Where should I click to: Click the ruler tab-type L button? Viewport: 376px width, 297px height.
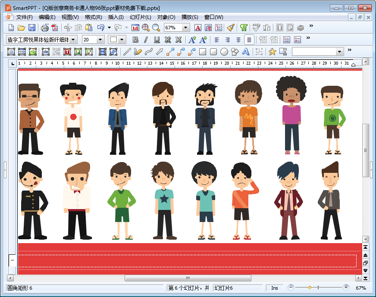coord(13,63)
